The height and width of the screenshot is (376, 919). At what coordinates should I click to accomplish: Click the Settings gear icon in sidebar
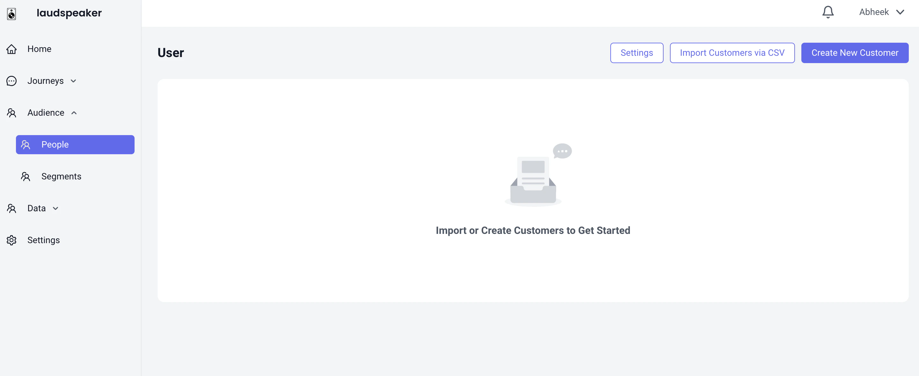[x=11, y=240]
